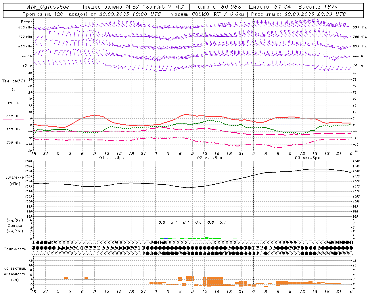Click the 0.6 precipitation amount value
The image size is (368, 294).
pos(211,222)
